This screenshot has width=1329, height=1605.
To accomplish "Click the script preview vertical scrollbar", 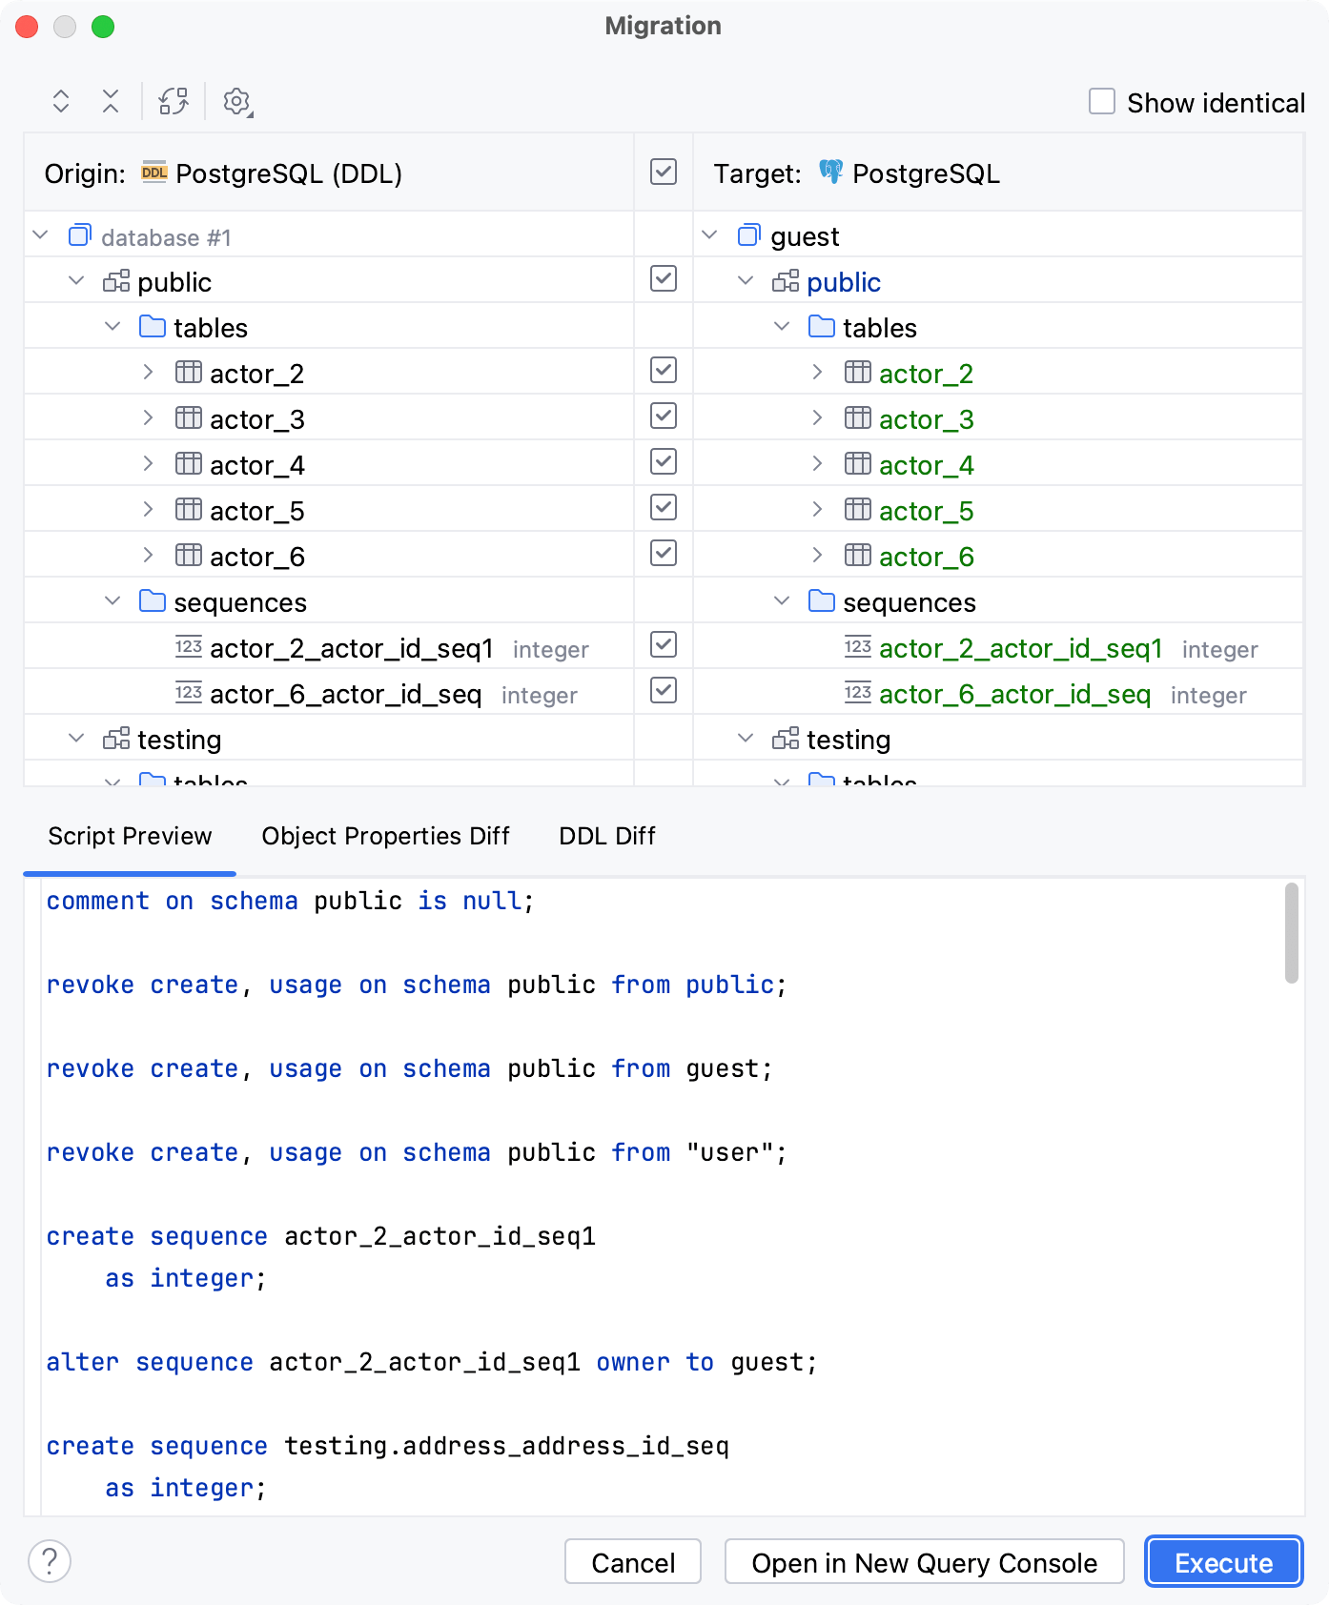I will coord(1291,934).
